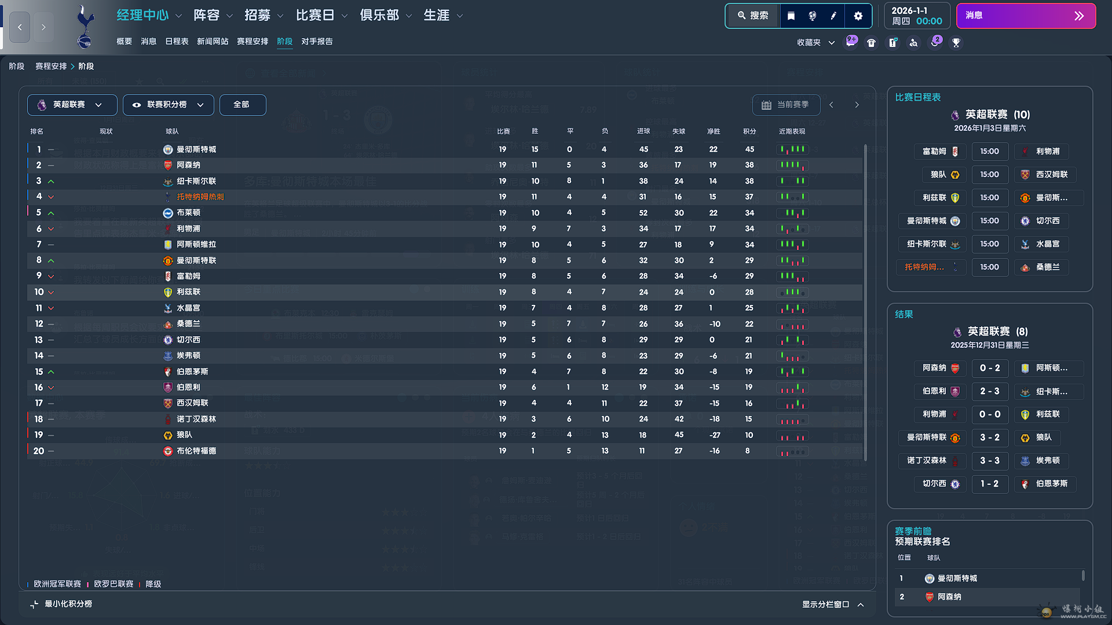Click Premier League logo in fixtures panel

(x=955, y=115)
